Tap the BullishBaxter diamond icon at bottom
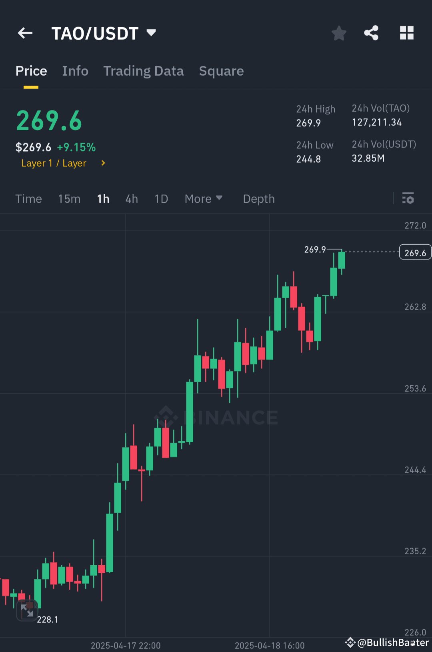 (x=351, y=642)
